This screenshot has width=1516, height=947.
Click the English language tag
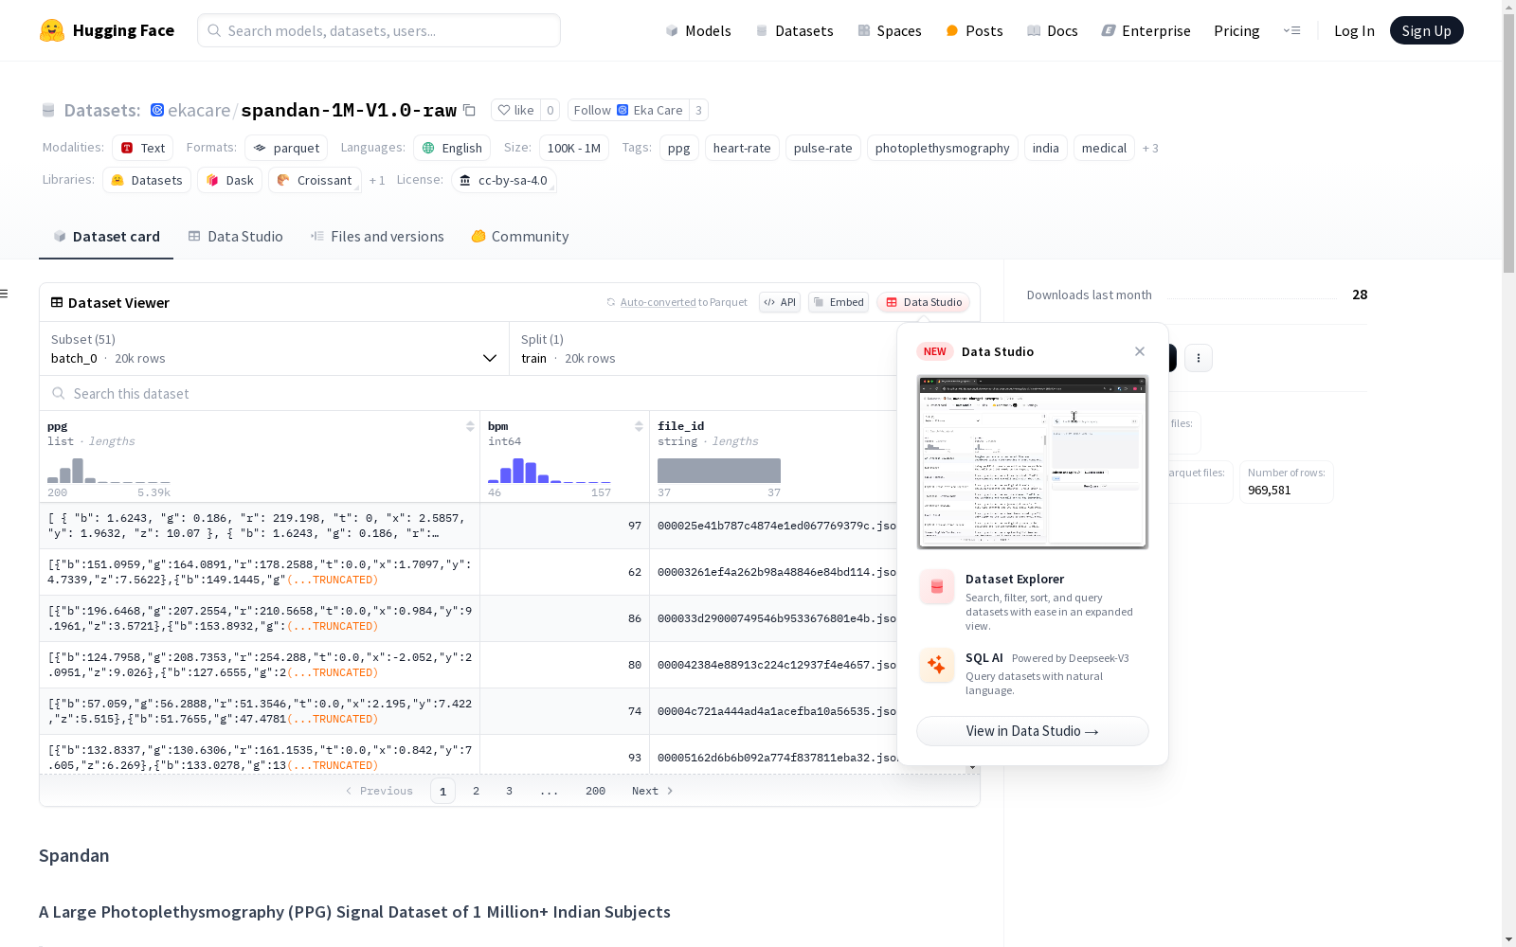point(452,148)
